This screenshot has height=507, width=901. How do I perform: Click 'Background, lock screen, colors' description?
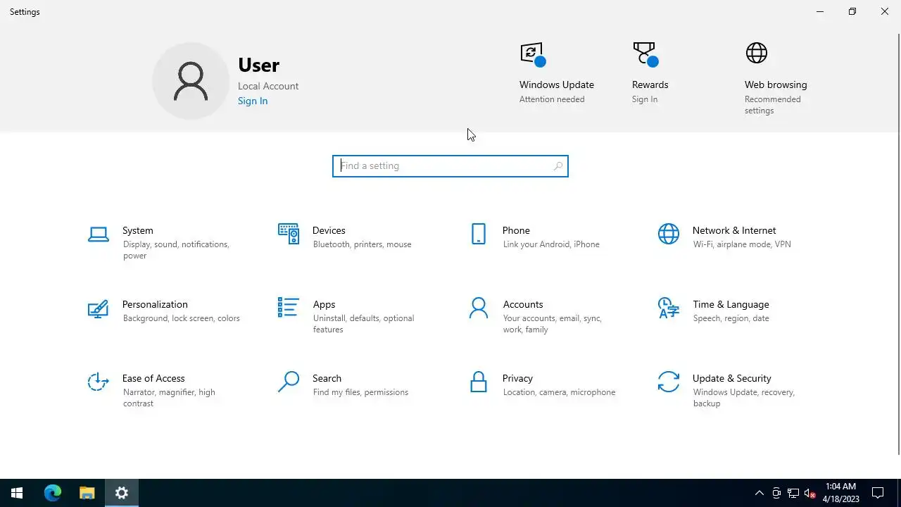pyautogui.click(x=182, y=318)
